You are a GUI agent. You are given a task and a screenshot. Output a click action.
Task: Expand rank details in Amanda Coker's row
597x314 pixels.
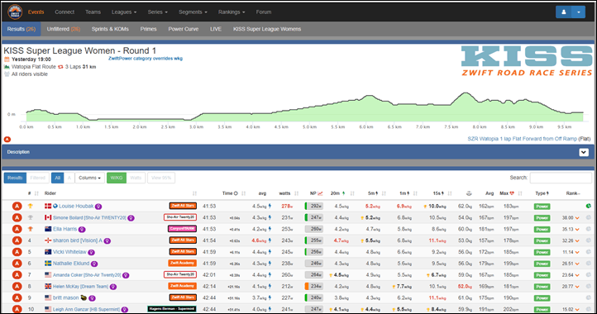pos(577,275)
